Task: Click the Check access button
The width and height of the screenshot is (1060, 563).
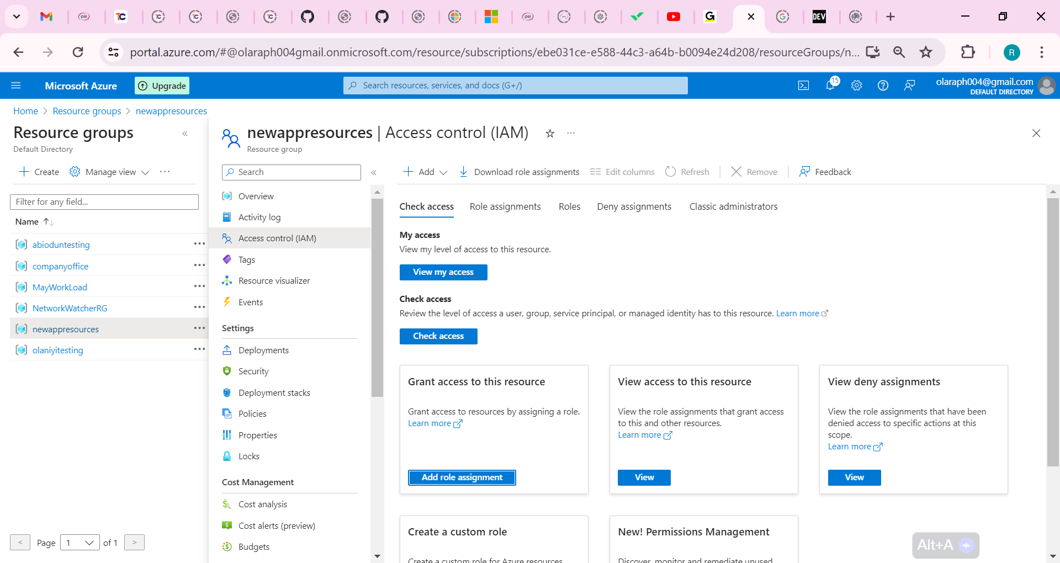Action: [x=438, y=336]
